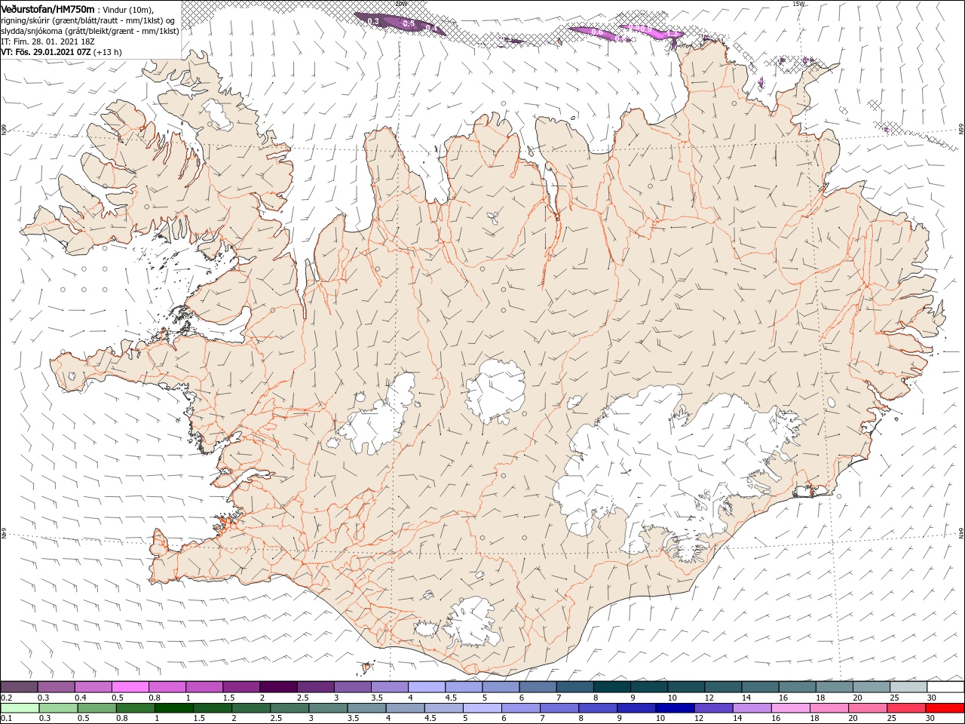Pick the pale blue swatch labelled 4.5 in rain row
This screenshot has height=724, width=965.
click(443, 708)
